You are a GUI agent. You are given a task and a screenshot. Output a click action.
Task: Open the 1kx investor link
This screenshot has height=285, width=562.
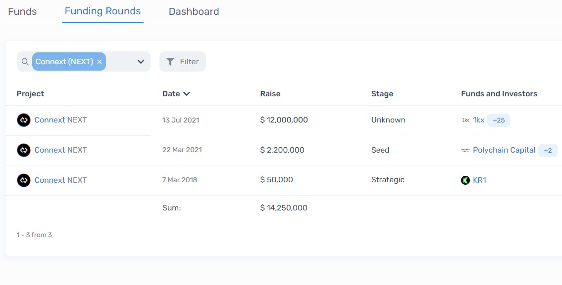478,120
